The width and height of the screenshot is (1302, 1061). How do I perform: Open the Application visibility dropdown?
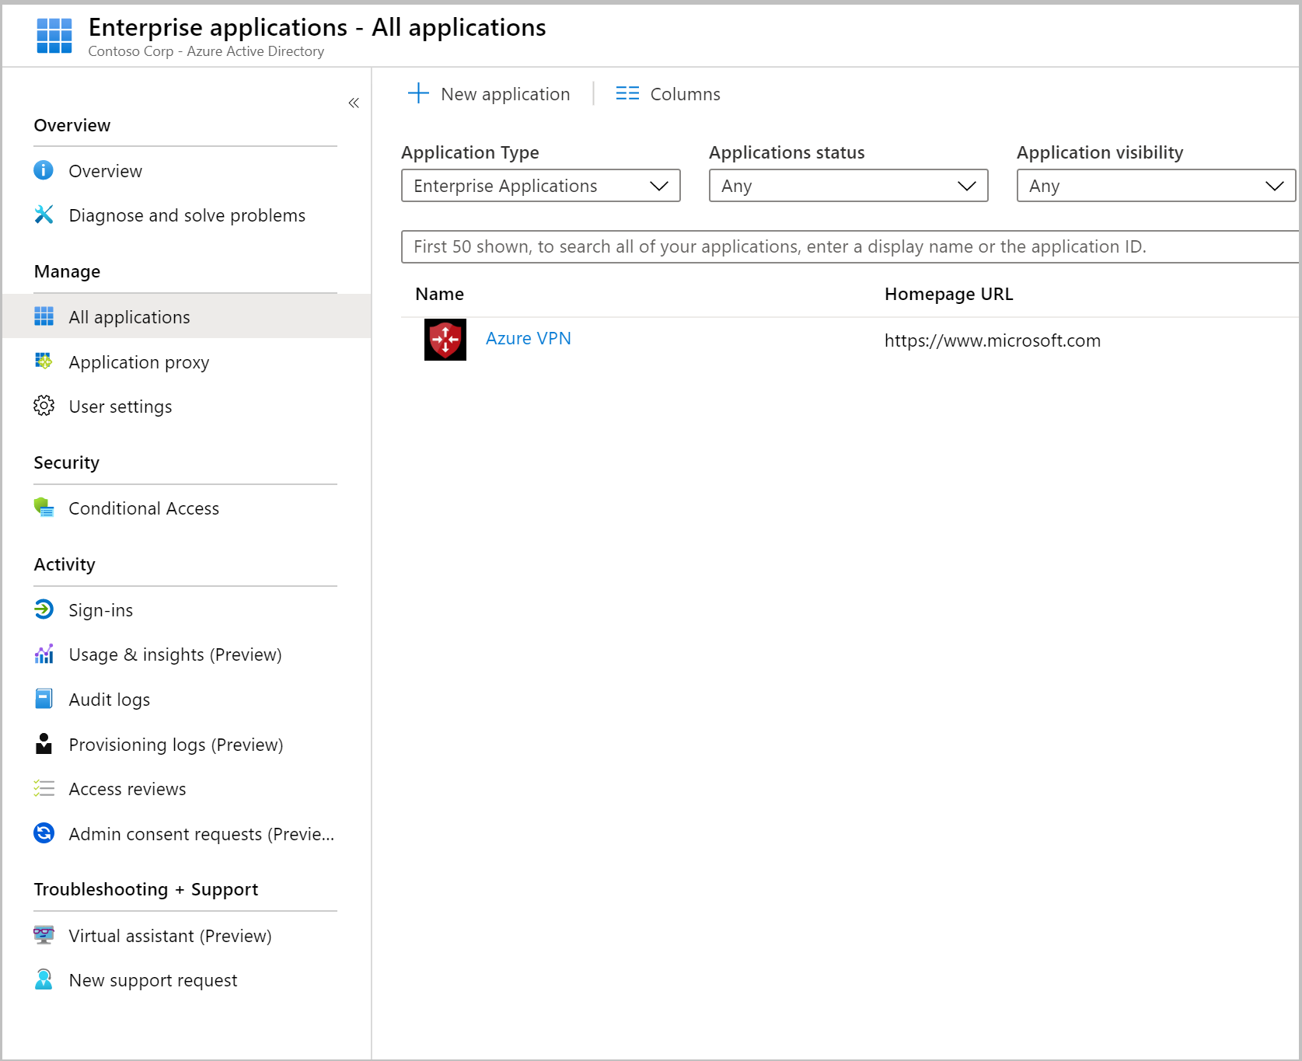tap(1156, 186)
